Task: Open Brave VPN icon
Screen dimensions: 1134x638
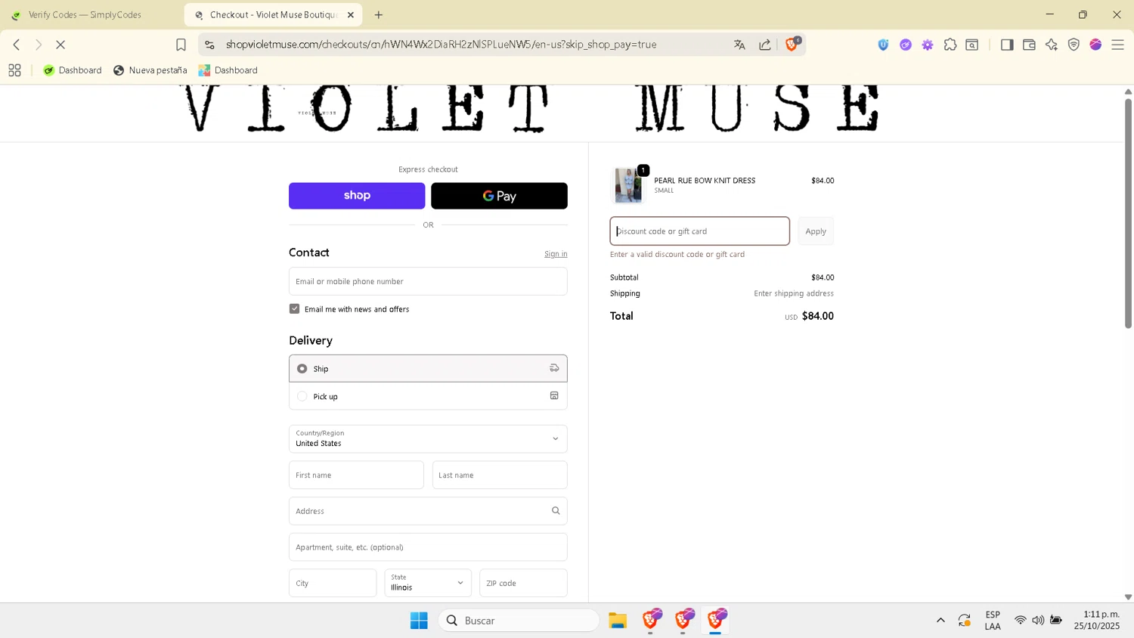Action: pos(1074,45)
